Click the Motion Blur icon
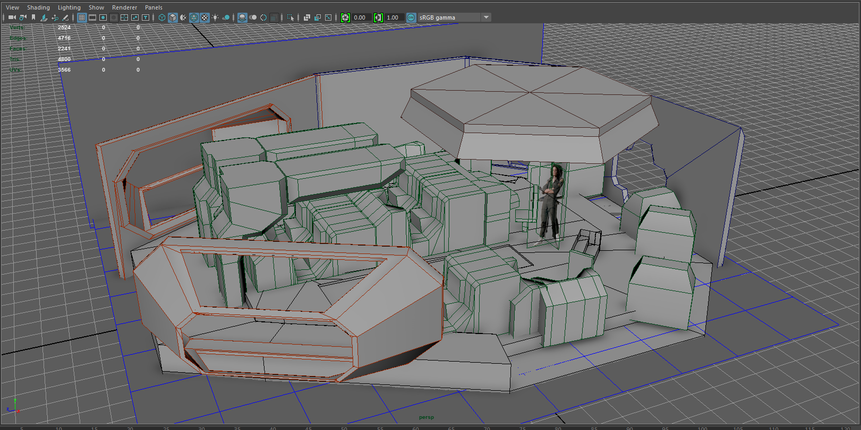The image size is (861, 430). click(253, 17)
